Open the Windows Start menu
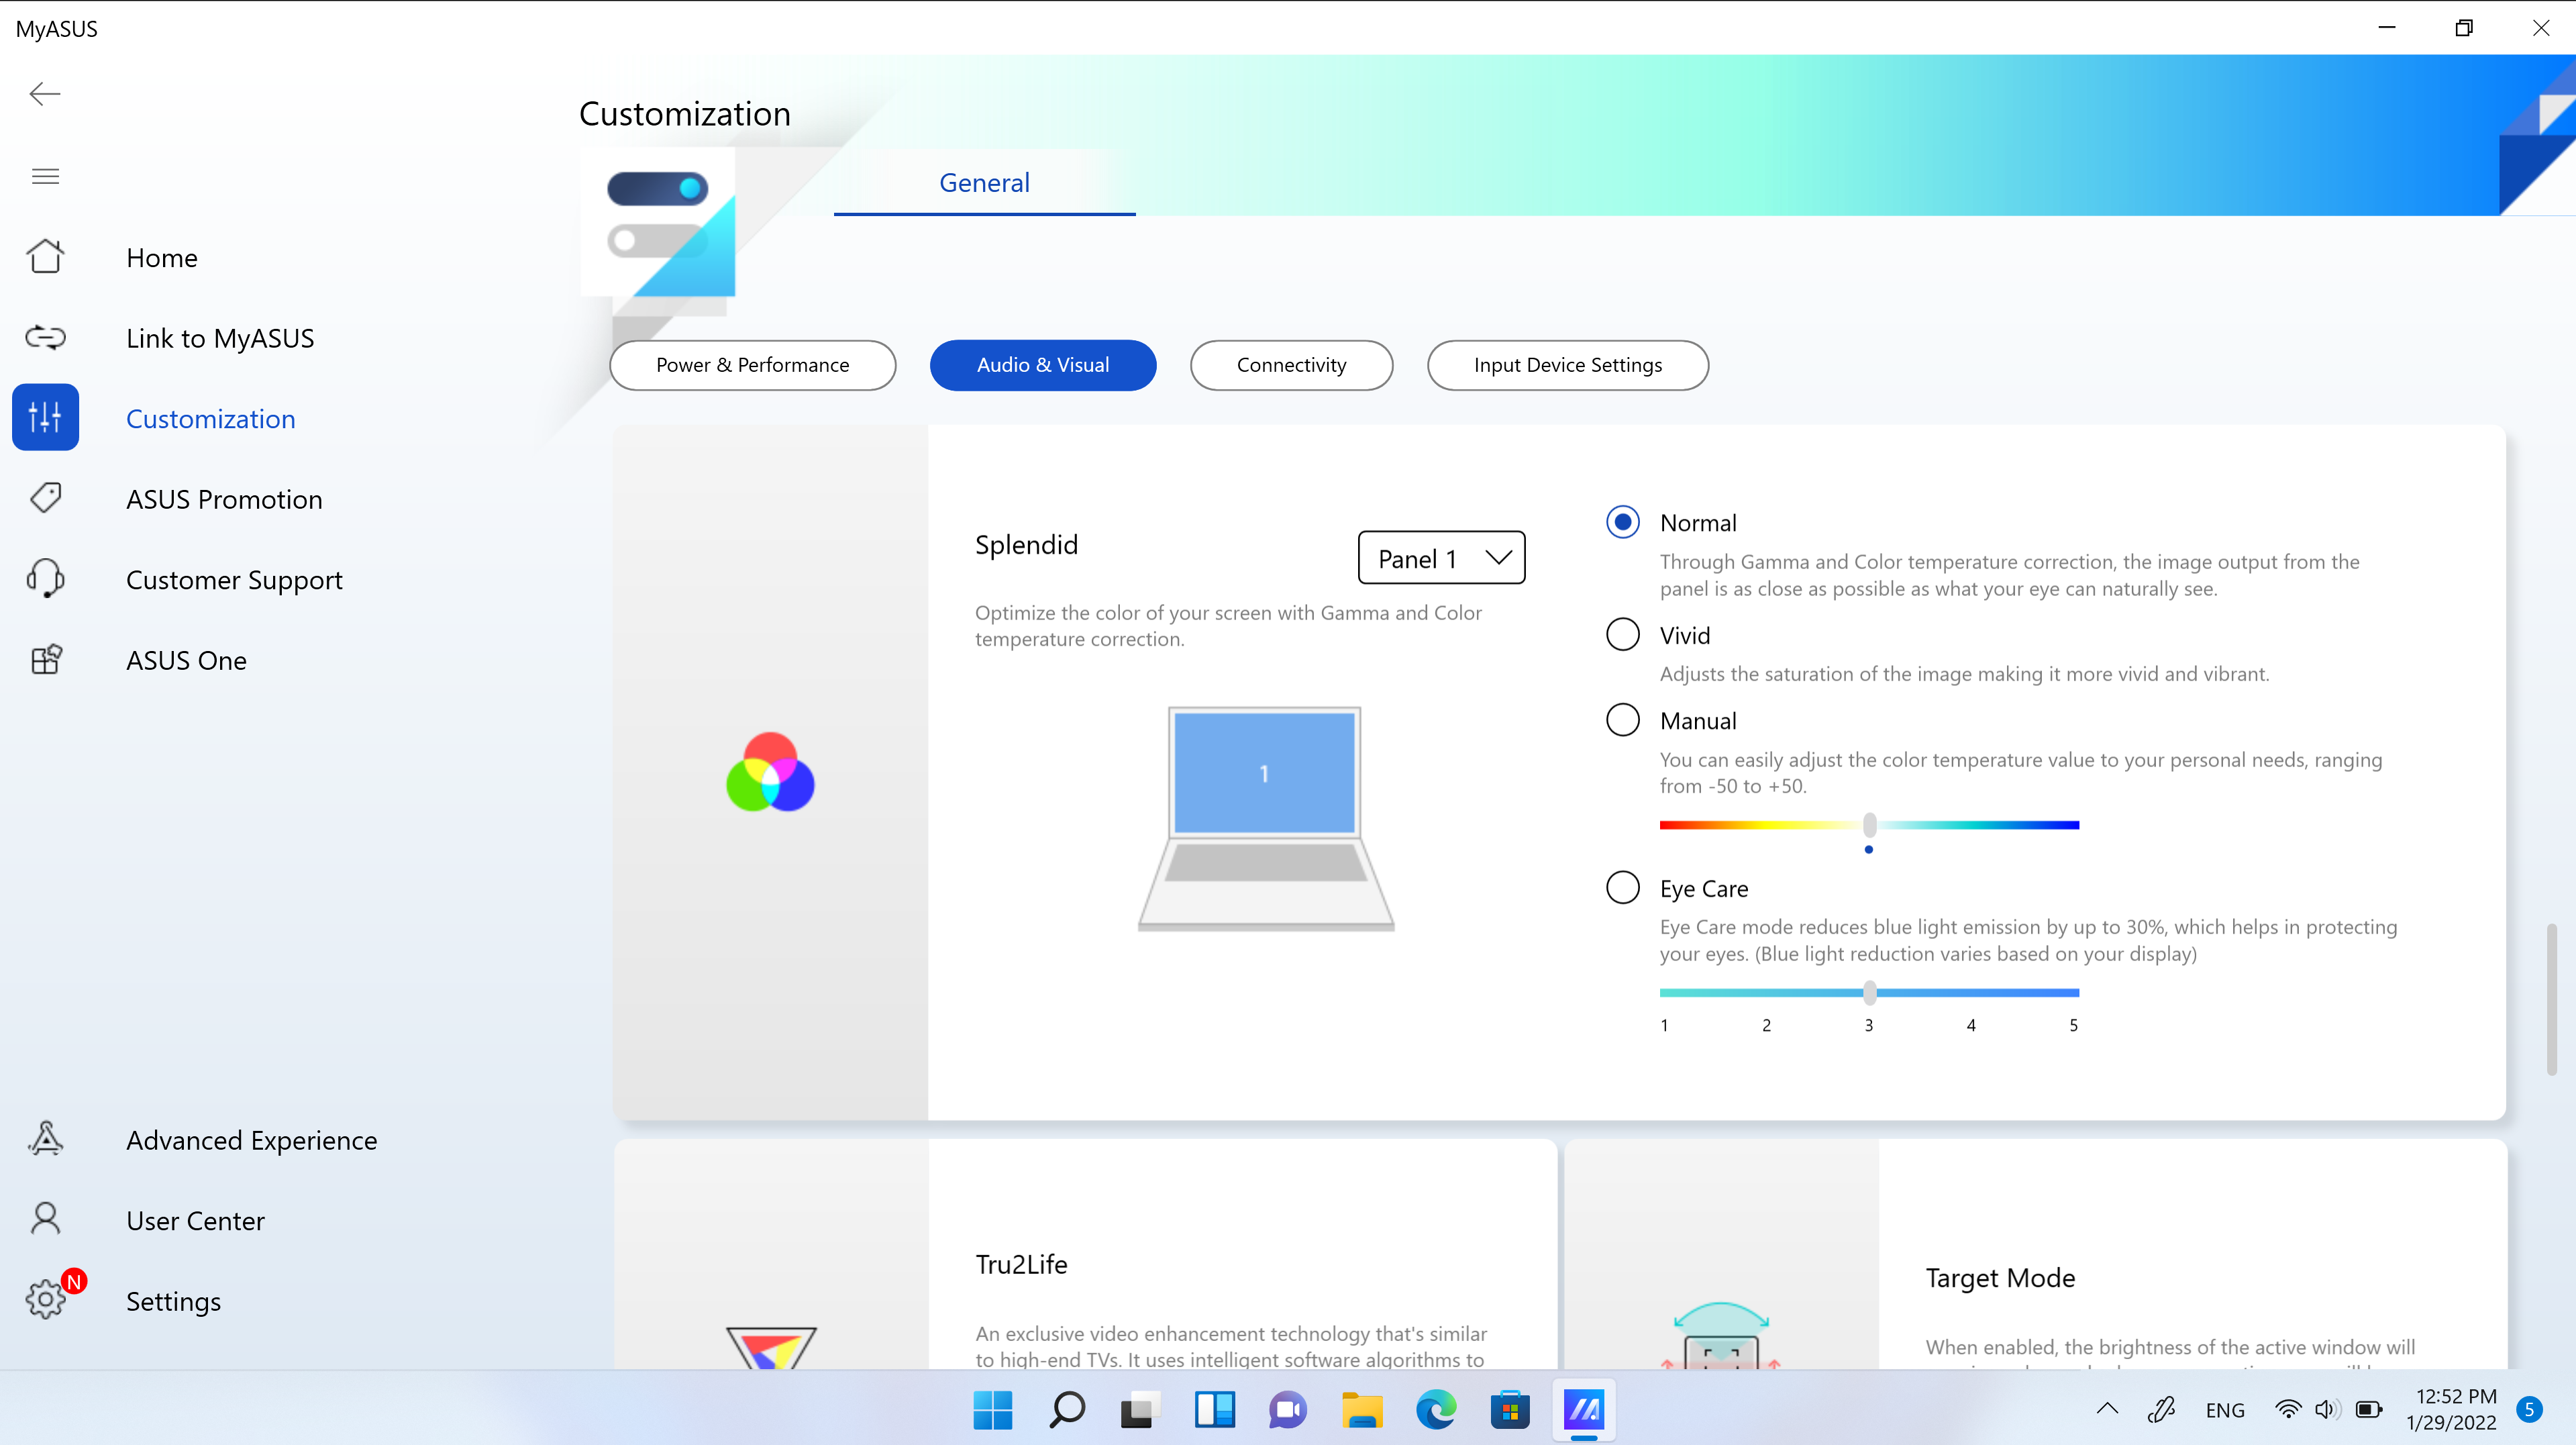This screenshot has height=1445, width=2576. pyautogui.click(x=992, y=1410)
